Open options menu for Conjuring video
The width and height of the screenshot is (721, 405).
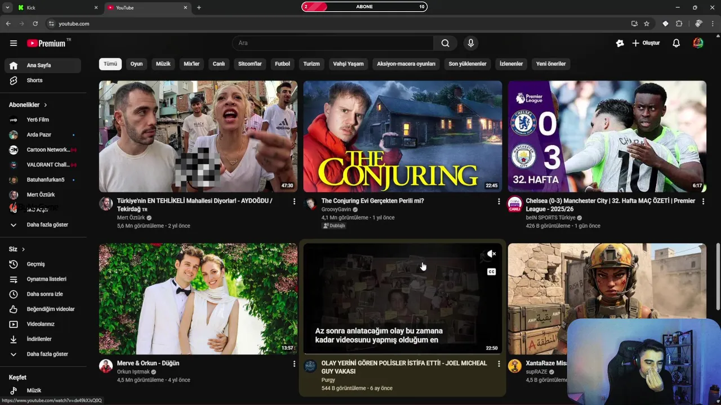point(499,201)
